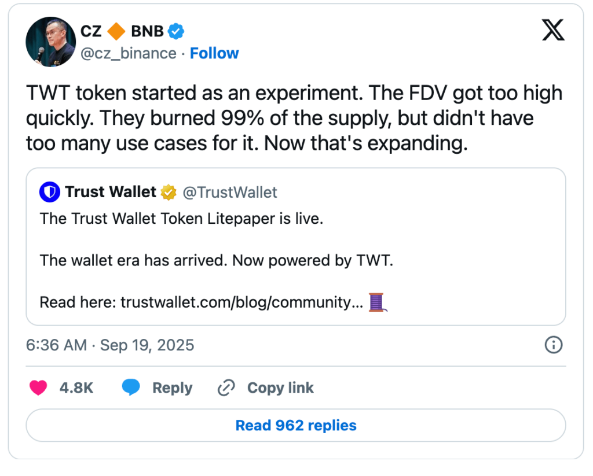593x476 pixels.
Task: Open the Sep 19, 2025 timestamp link
Action: tap(110, 345)
